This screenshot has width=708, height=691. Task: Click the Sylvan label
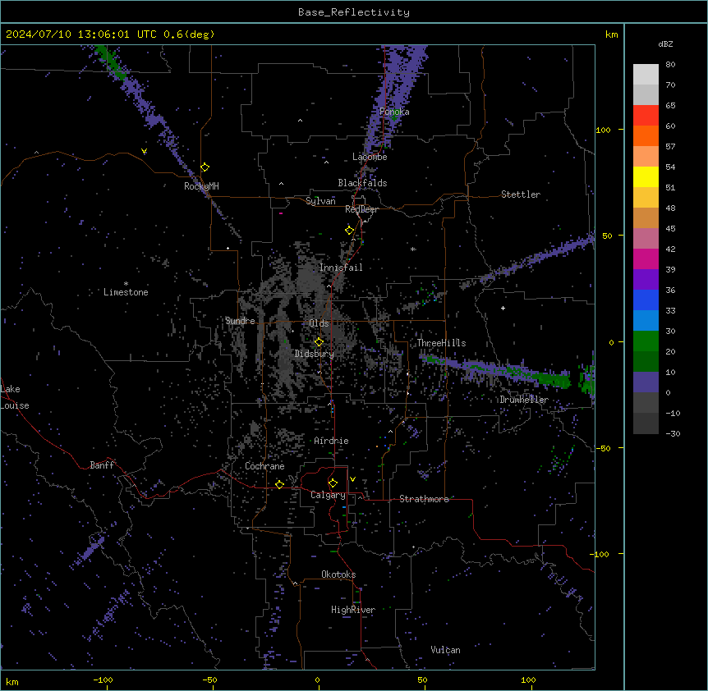tap(320, 201)
